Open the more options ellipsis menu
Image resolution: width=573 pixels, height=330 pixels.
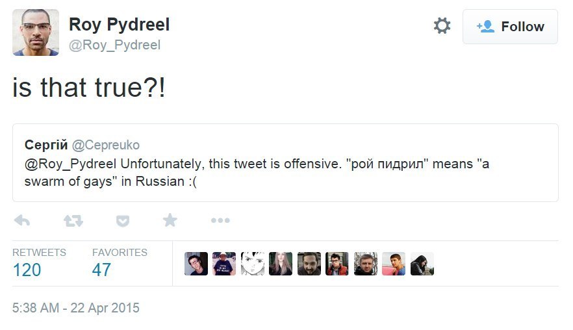pos(220,221)
